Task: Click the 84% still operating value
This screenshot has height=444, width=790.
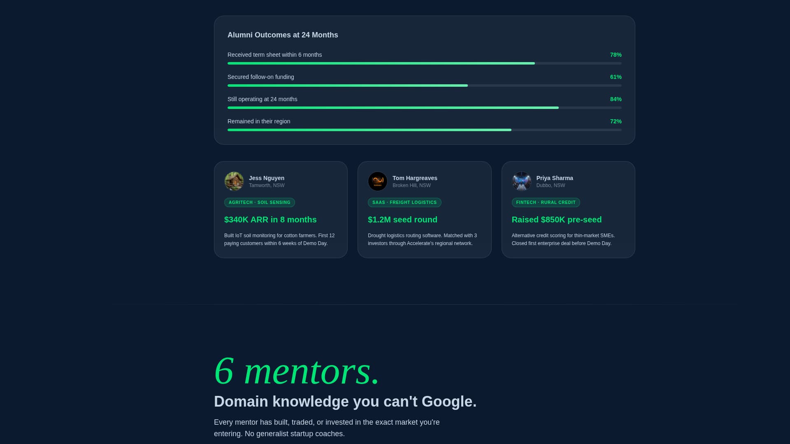Action: (x=616, y=99)
